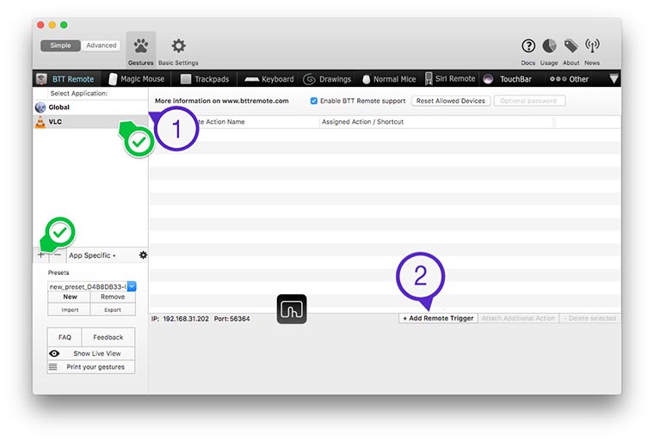This screenshot has width=654, height=441.
Task: Expand the device tab bar triangle
Action: (x=614, y=78)
